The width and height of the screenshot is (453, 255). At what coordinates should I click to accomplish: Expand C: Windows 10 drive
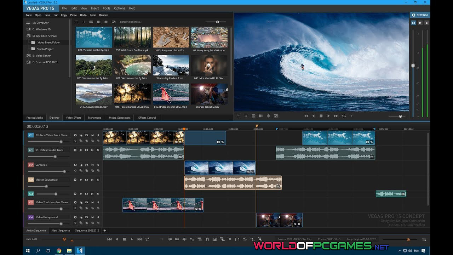[28, 29]
